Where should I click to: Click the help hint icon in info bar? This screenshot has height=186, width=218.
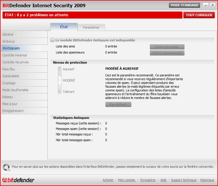6,167
